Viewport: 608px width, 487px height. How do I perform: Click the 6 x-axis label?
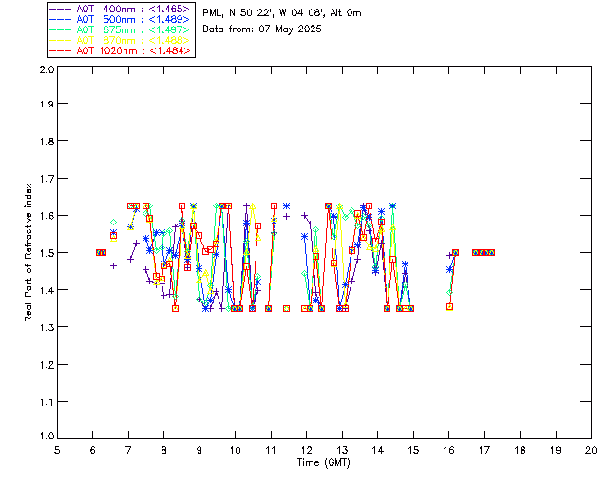[x=93, y=450]
